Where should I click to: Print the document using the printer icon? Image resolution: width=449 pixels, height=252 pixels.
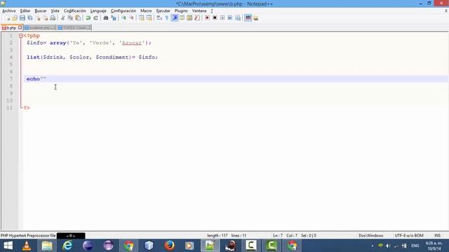click(53, 18)
